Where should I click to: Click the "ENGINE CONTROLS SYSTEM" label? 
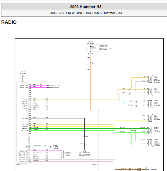[x=56, y=147]
